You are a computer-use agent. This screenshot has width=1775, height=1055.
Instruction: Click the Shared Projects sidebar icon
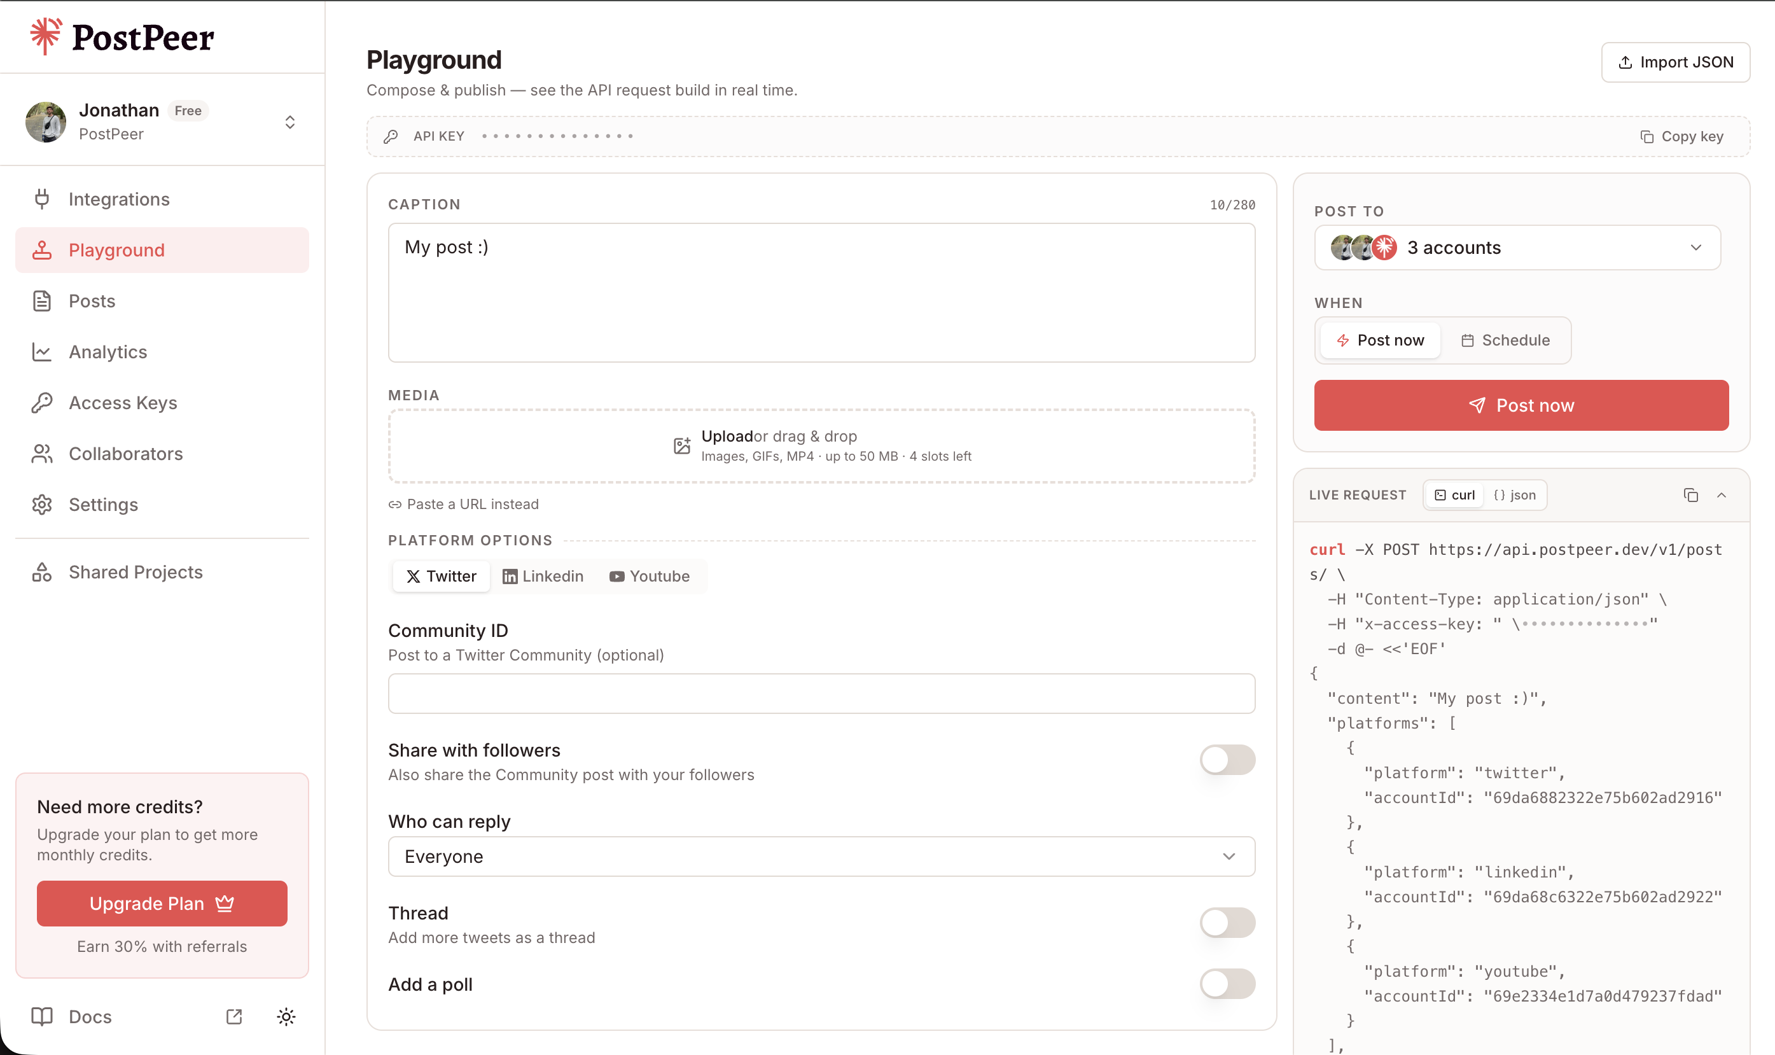(42, 572)
